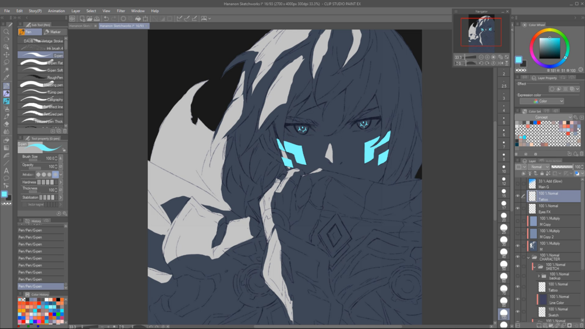
Task: Click tone effect icon in Layer Property
Action: pyautogui.click(x=565, y=89)
